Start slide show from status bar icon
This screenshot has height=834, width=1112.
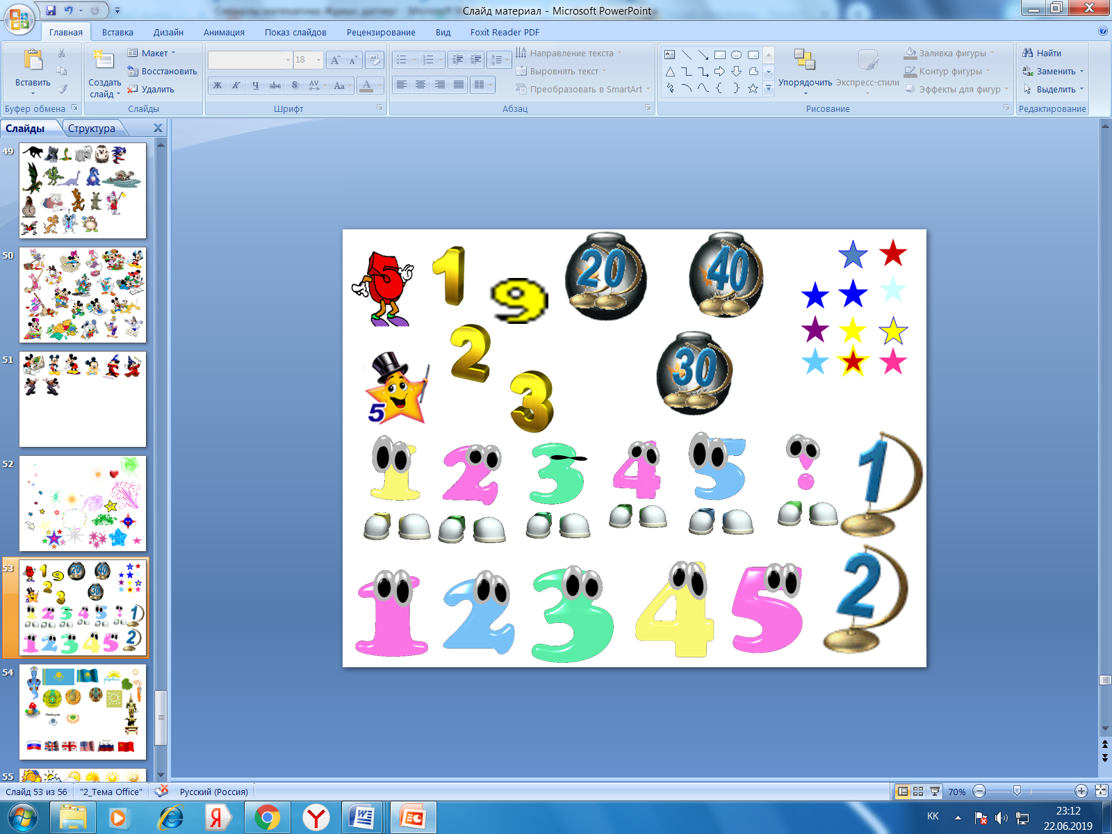coord(935,792)
